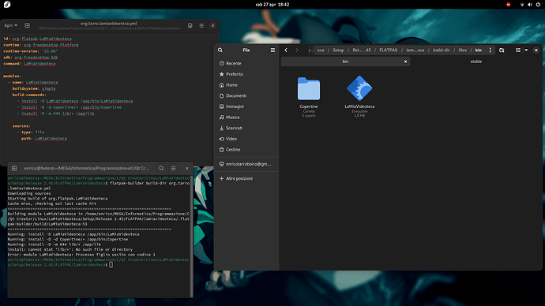Click terminal search icon
The width and height of the screenshot is (545, 306).
pos(161,168)
